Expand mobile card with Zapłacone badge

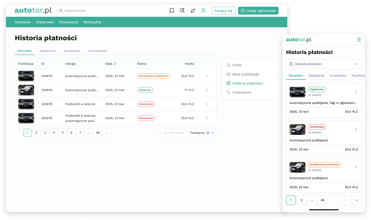coord(356,92)
